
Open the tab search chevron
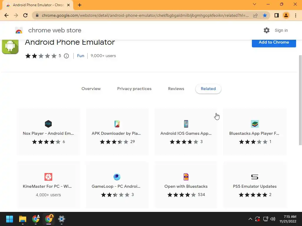pyautogui.click(x=255, y=4)
